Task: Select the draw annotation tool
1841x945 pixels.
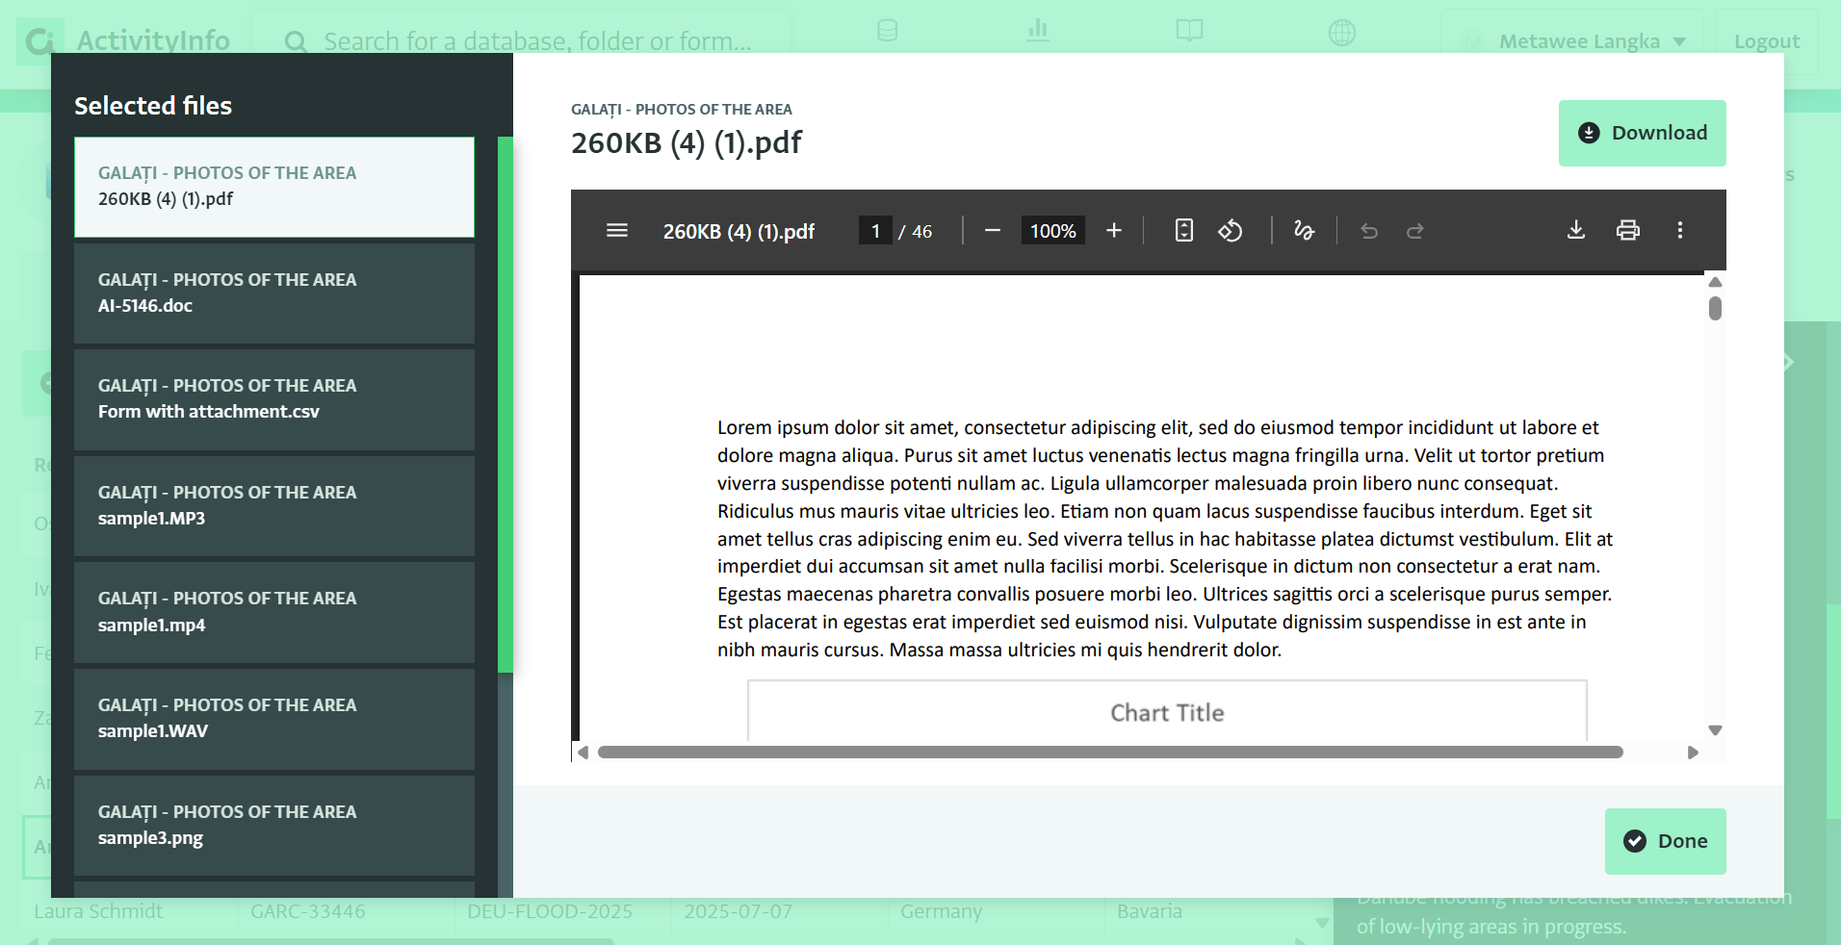Action: click(1304, 231)
